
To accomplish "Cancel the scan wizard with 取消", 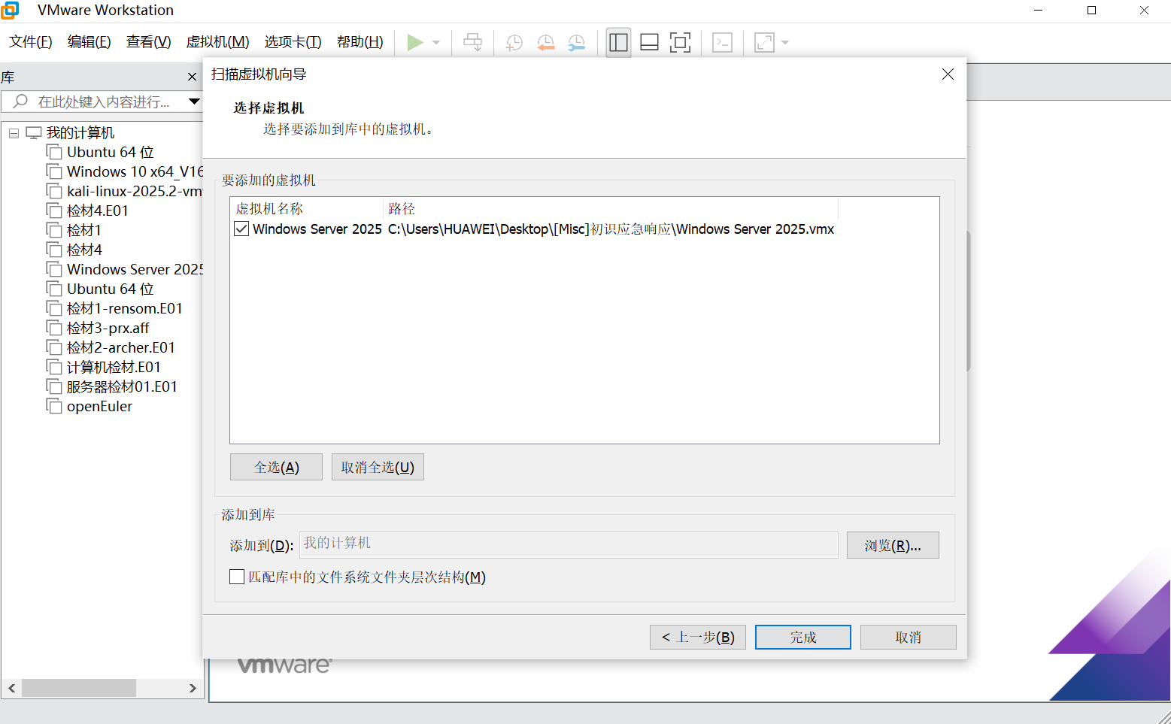I will click(909, 638).
